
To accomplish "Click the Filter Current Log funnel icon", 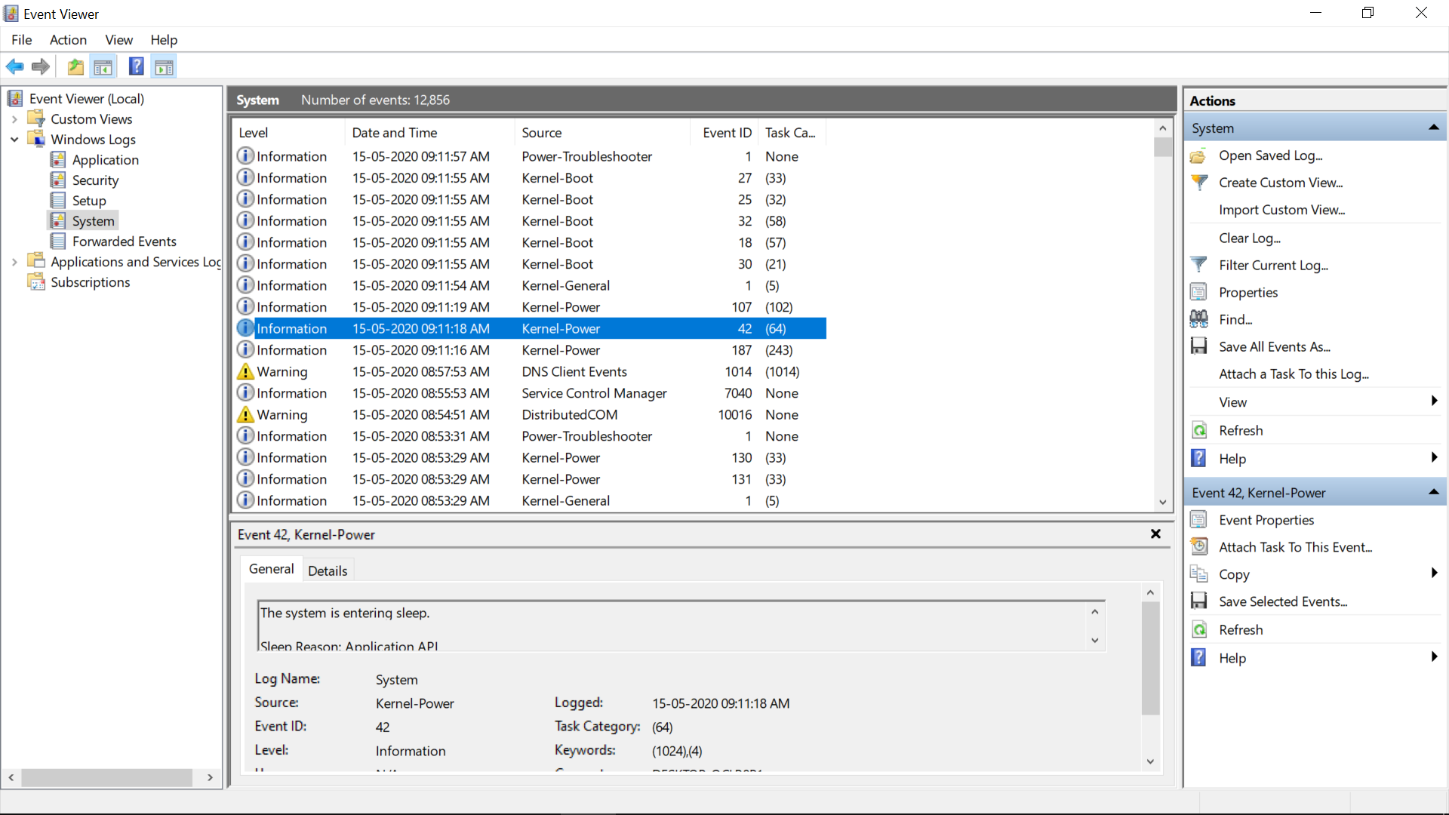I will (x=1198, y=265).
